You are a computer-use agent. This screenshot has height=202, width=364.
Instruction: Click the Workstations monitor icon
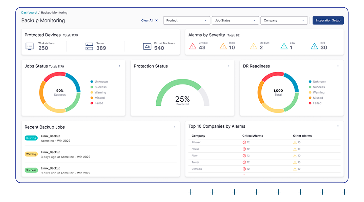(x=30, y=46)
